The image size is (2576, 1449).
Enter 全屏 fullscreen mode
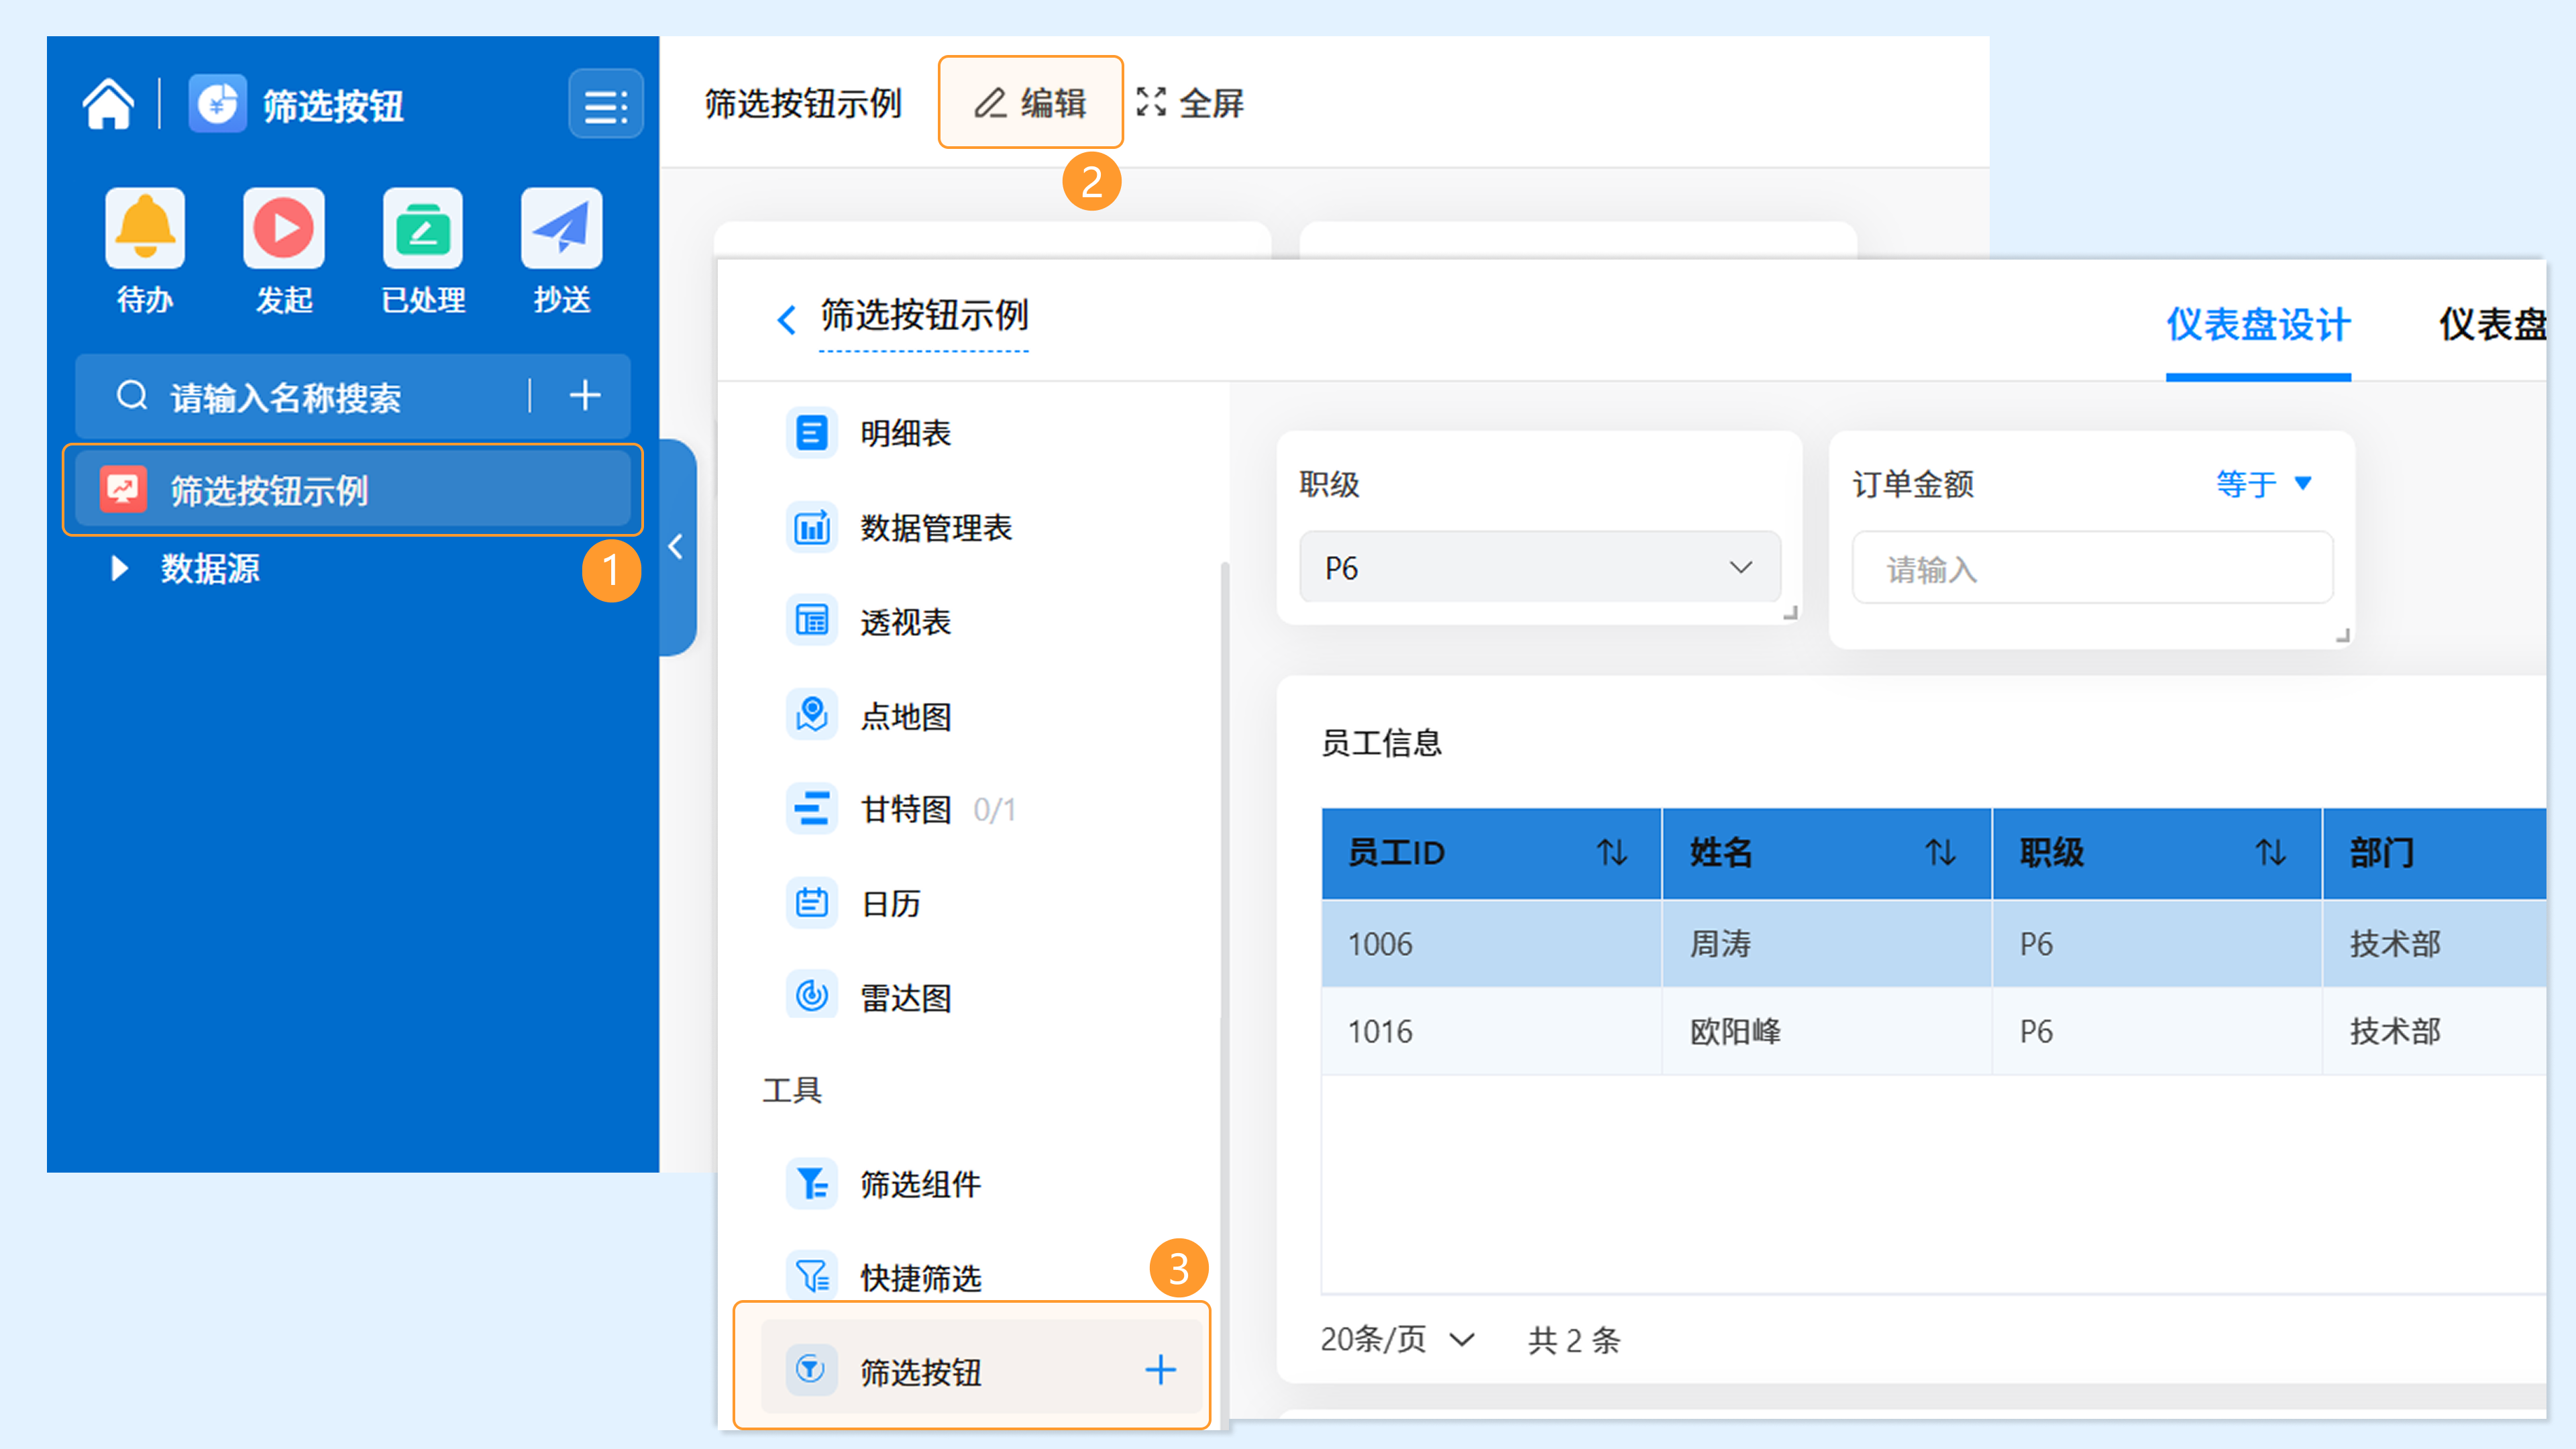[x=1190, y=102]
